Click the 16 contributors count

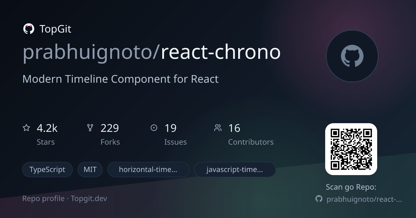234,128
